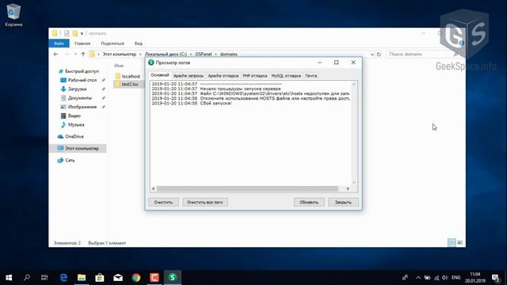Select Рабочий стол in sidebar
Viewport: 507px width, 285px height.
pos(82,80)
